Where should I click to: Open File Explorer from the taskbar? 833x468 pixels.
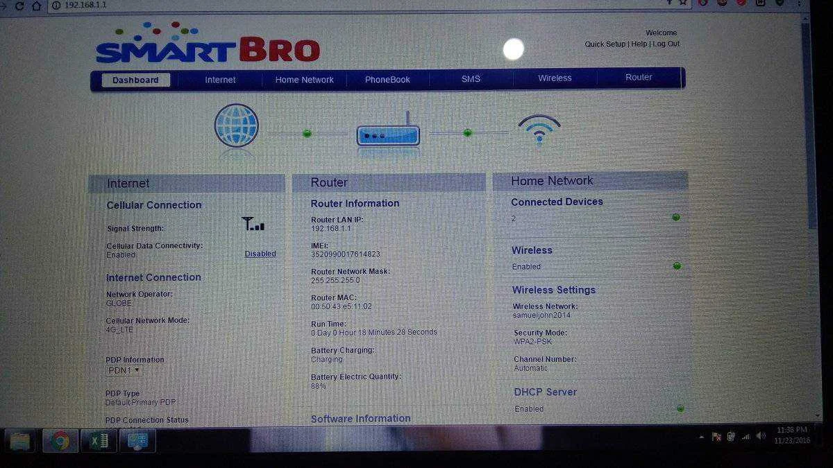coord(22,440)
